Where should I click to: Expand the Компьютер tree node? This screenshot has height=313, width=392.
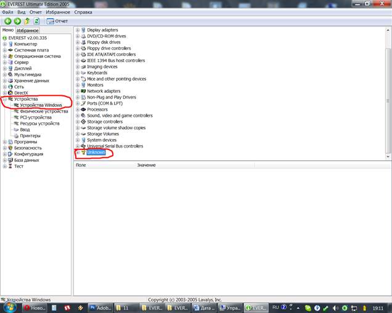[x=5, y=44]
